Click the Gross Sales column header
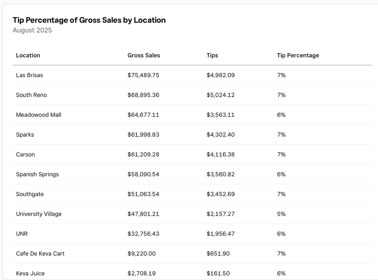 (x=144, y=55)
